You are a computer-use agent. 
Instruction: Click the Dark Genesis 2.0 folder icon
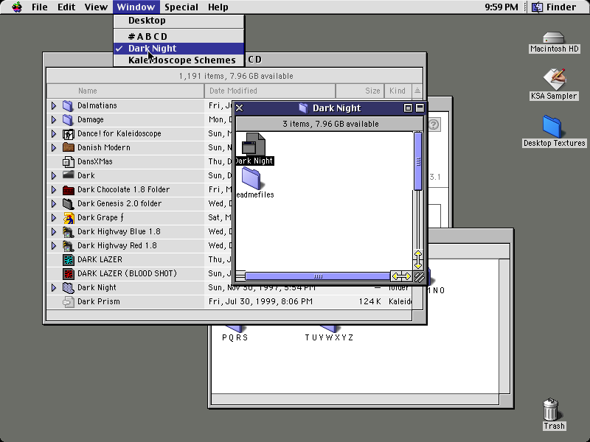point(68,204)
